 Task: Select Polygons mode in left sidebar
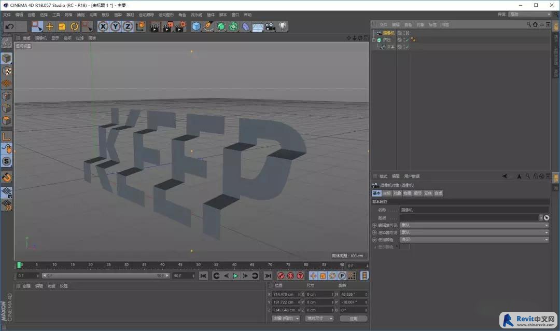[6, 120]
